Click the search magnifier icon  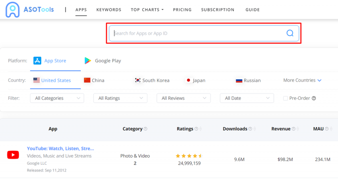pyautogui.click(x=290, y=33)
